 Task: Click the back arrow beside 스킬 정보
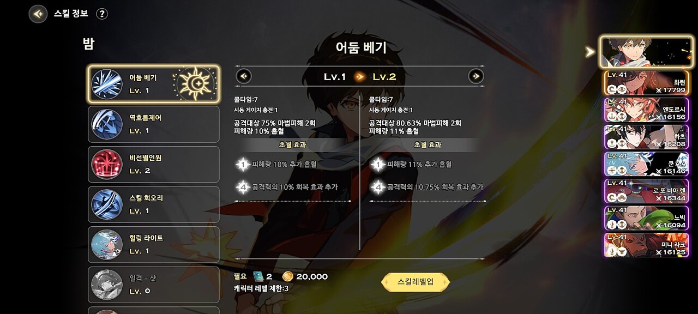pyautogui.click(x=38, y=14)
